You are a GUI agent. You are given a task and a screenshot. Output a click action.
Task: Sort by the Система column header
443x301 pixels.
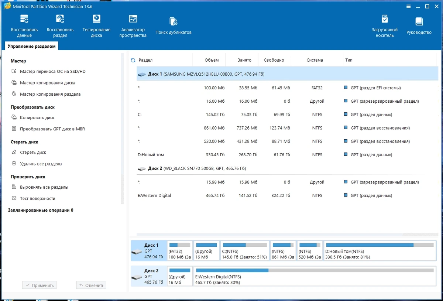[x=317, y=60]
